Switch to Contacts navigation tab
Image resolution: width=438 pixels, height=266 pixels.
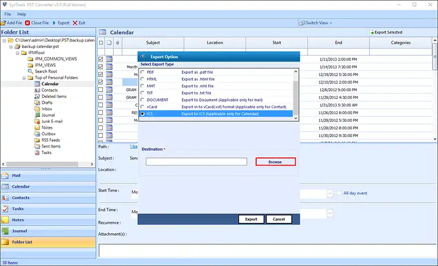pyautogui.click(x=48, y=198)
